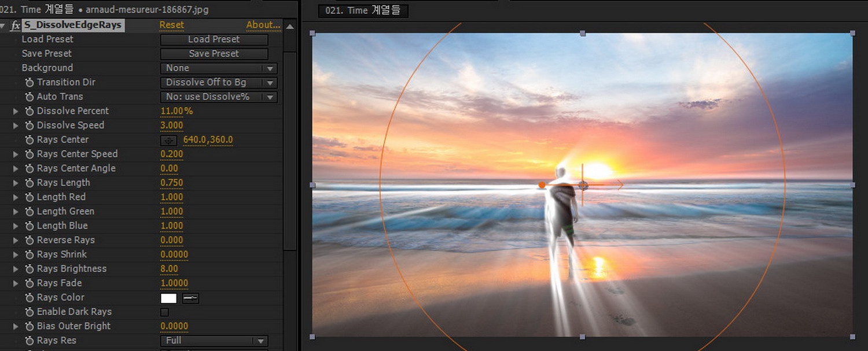Toggle the Rays Fade stopwatch
This screenshot has height=351, width=868.
point(29,283)
